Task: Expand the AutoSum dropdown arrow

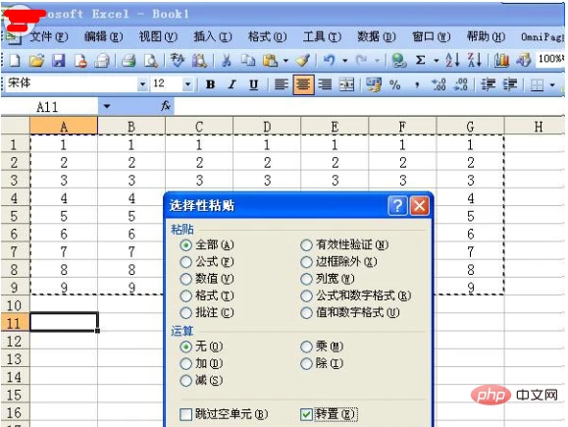Action: pos(437,61)
